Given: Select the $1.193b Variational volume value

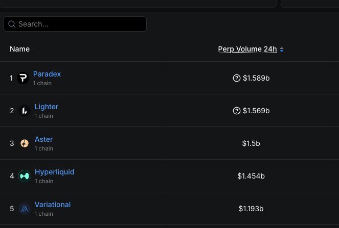Looking at the screenshot, I should 251,209.
